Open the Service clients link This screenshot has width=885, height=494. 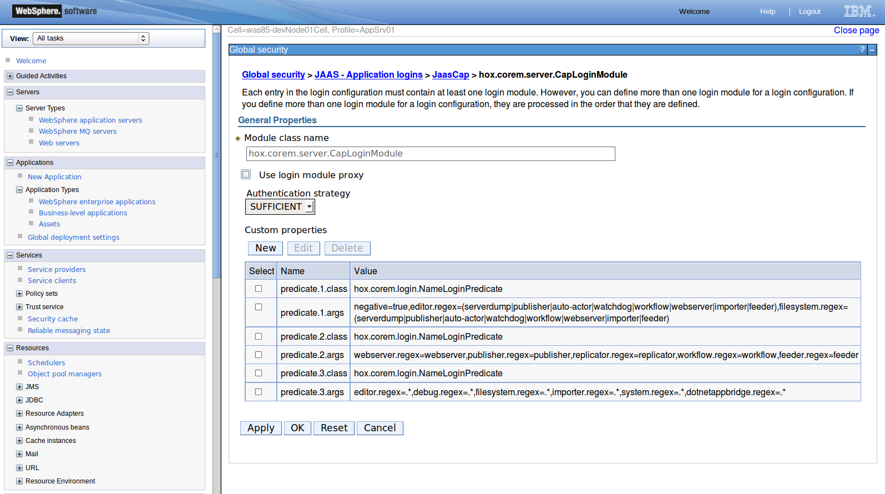pos(52,281)
